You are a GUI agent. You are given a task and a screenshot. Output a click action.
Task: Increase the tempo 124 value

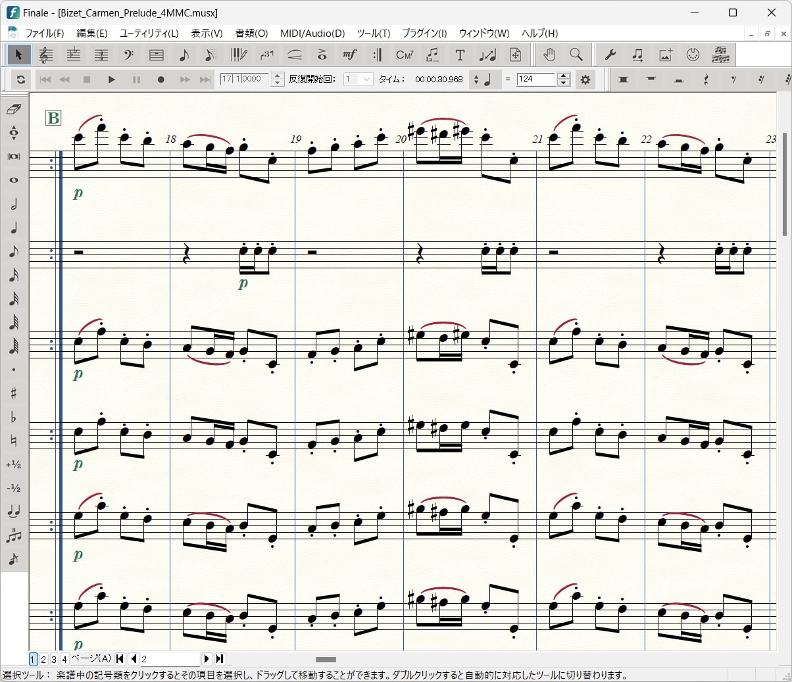coord(563,76)
